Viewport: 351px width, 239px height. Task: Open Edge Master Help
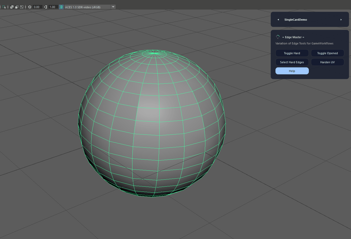[x=292, y=71]
